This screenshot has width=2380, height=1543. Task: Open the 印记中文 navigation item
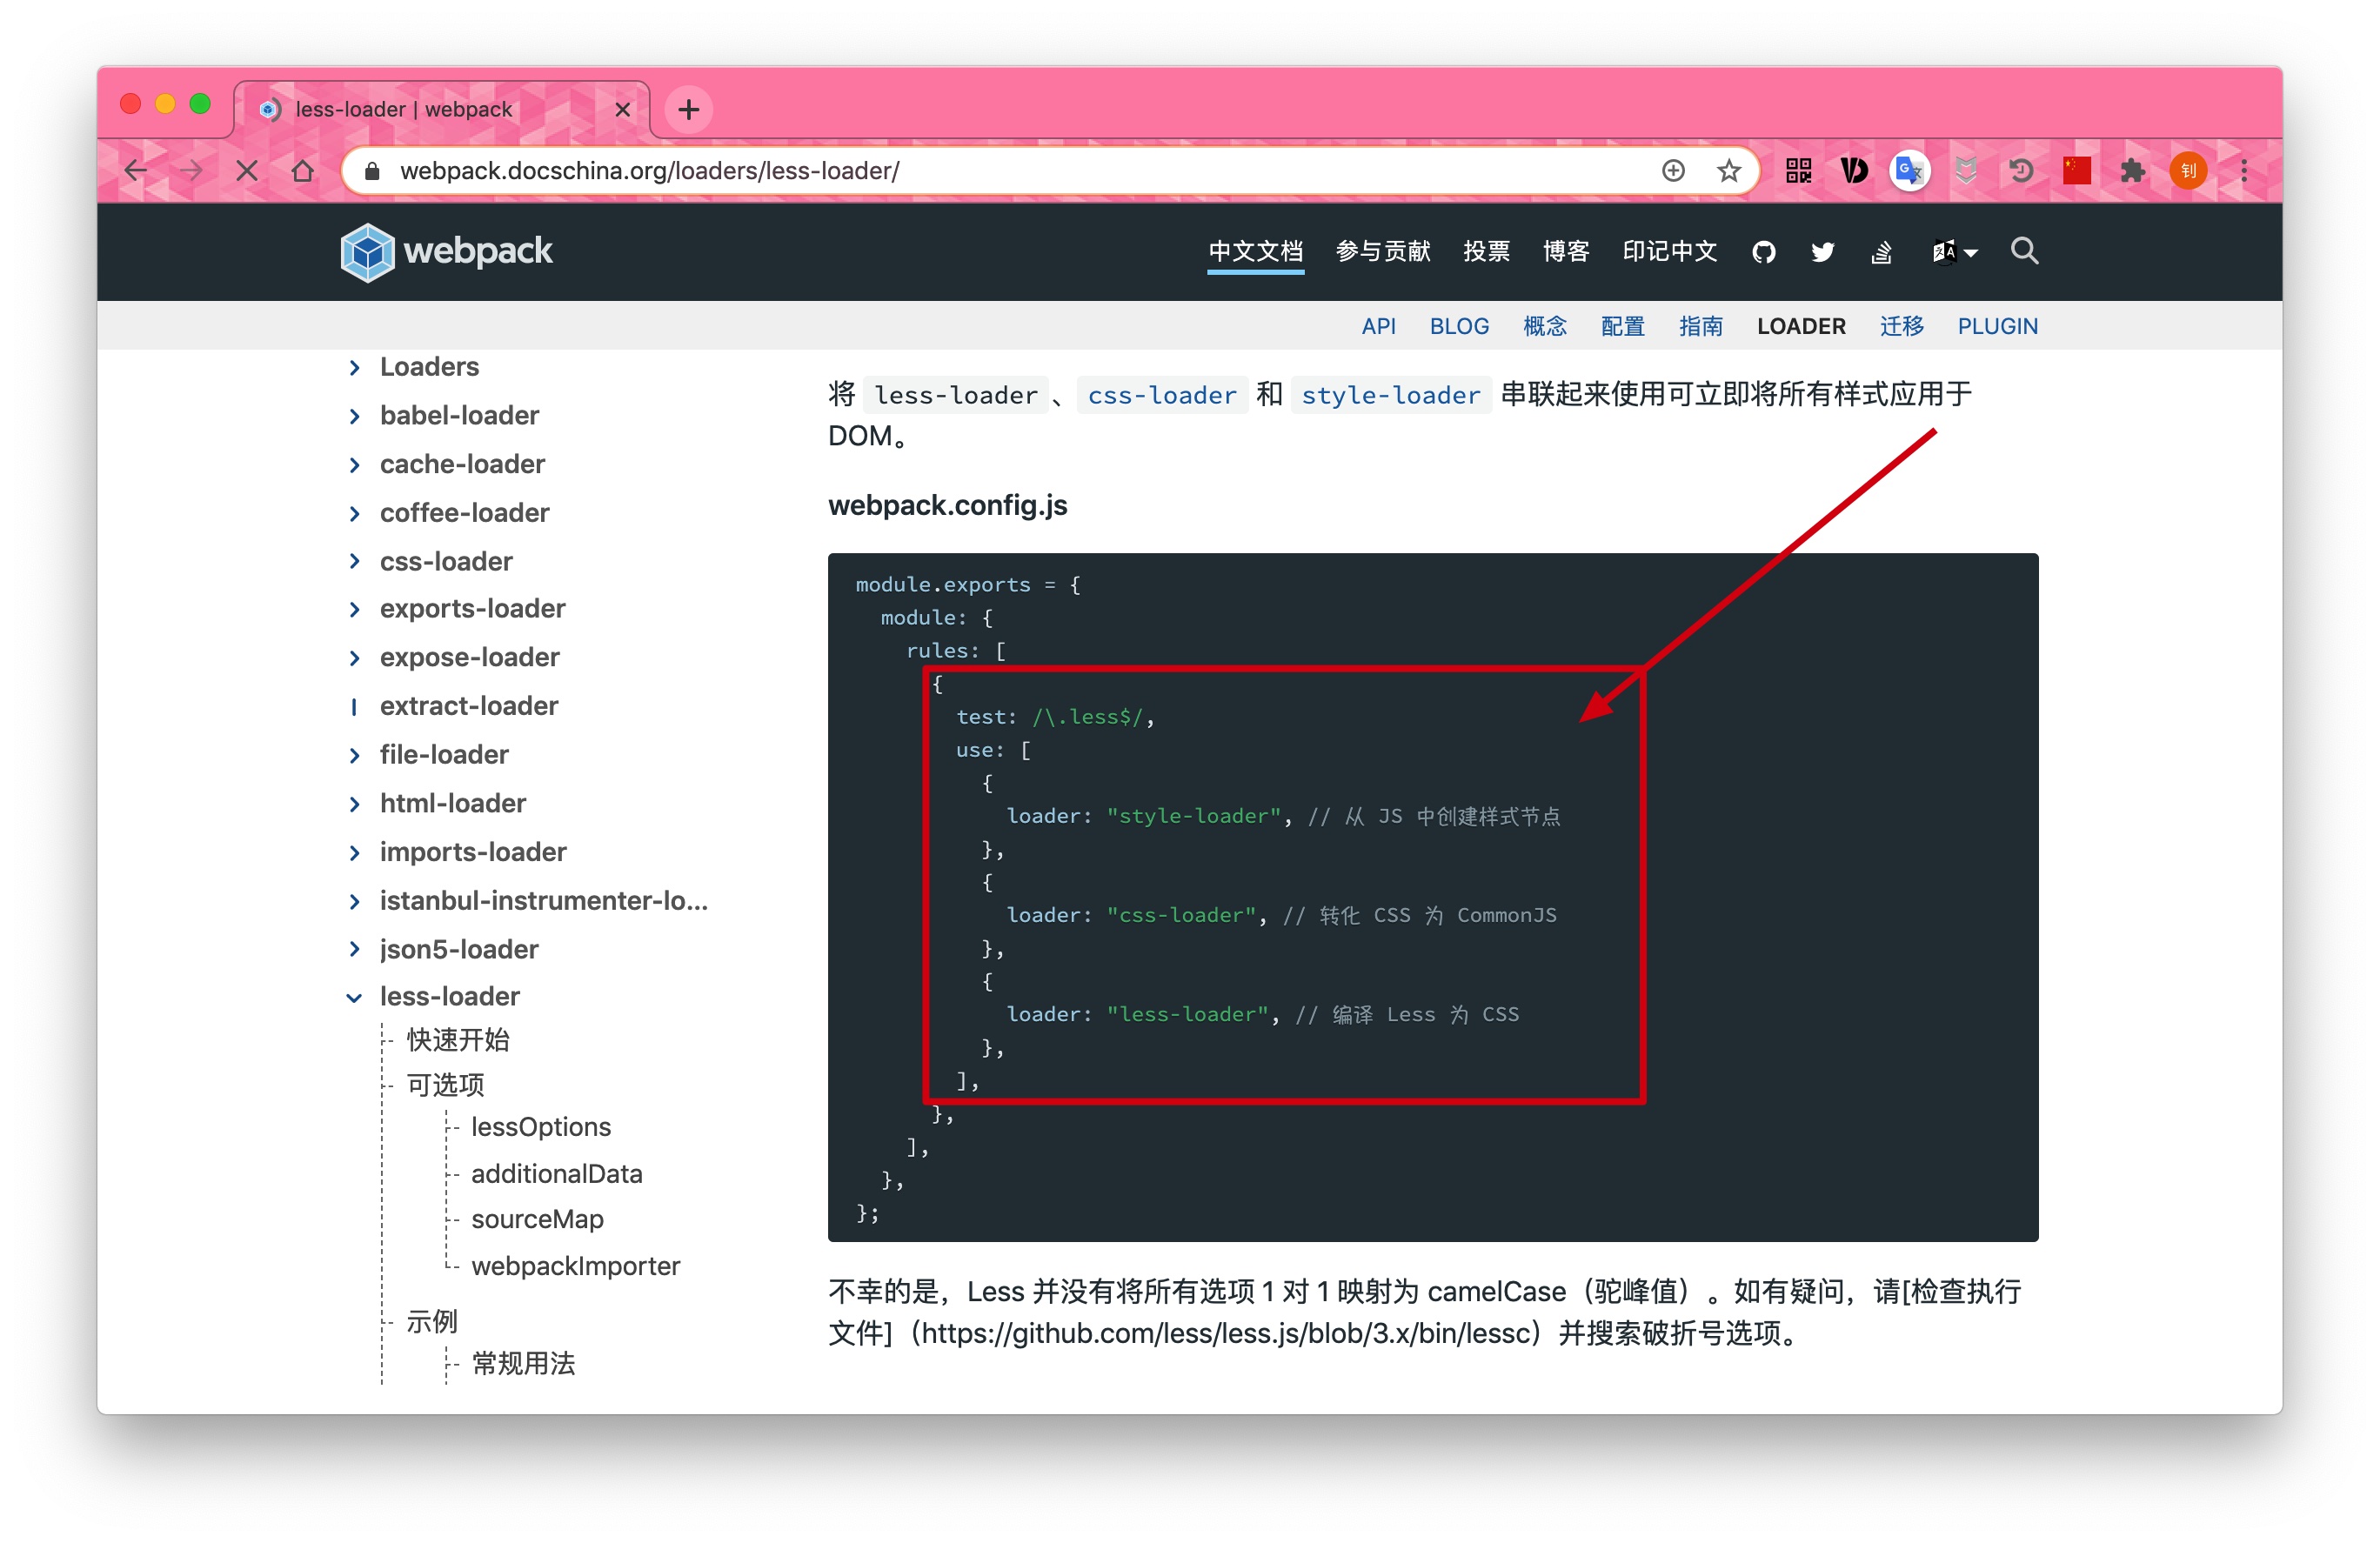coord(1669,252)
